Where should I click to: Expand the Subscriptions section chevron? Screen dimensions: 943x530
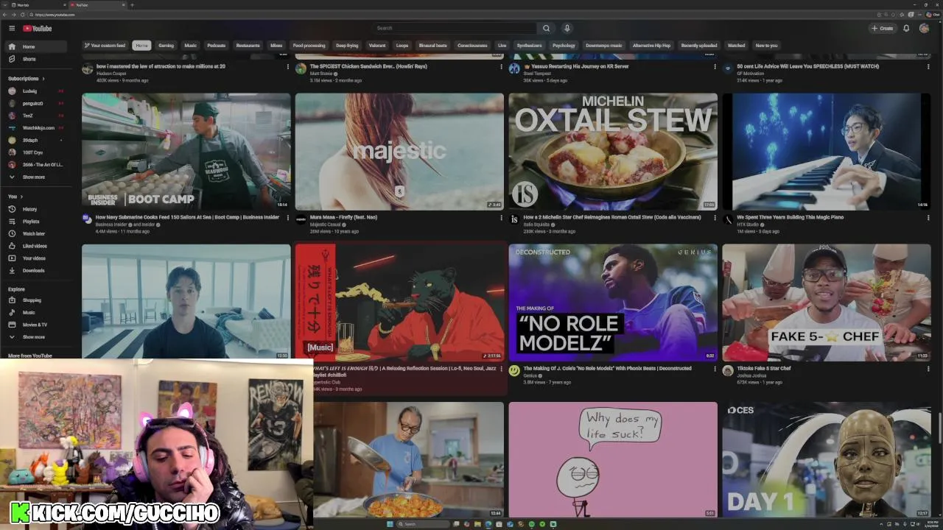click(43, 79)
